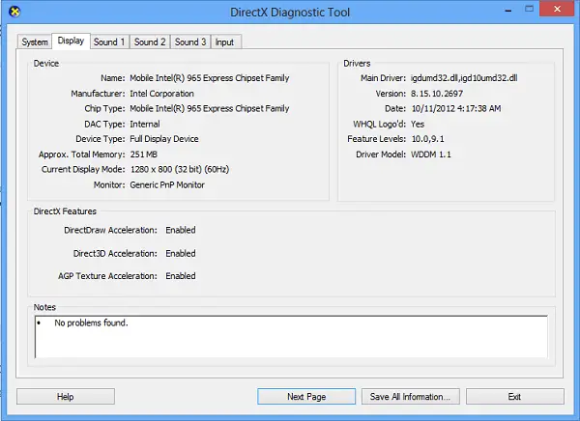Screen dimensions: 580x421
Task: Click inside the Notes text box
Action: 291,337
